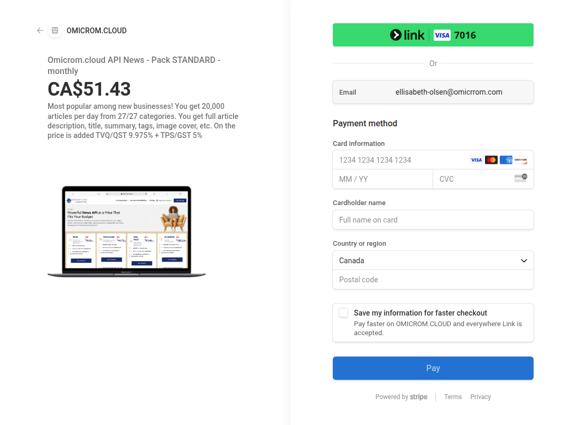Click the American Express brand icon
The width and height of the screenshot is (579, 425).
click(x=506, y=160)
